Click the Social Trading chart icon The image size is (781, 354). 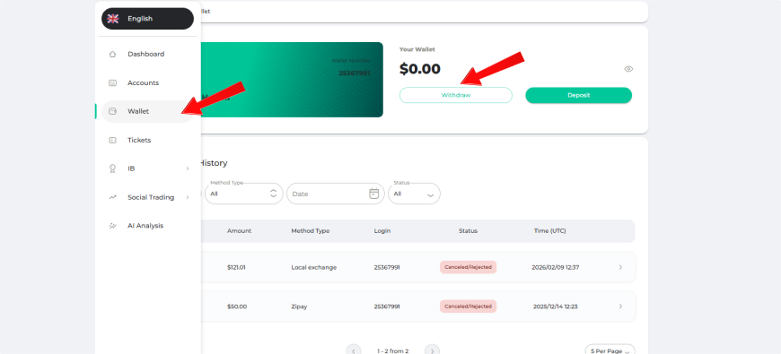pos(112,197)
